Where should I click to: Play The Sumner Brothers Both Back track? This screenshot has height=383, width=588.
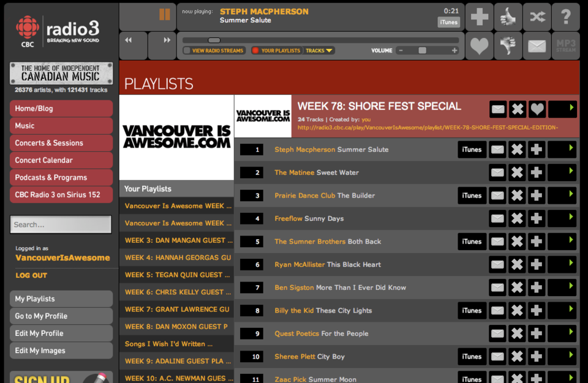click(x=562, y=242)
